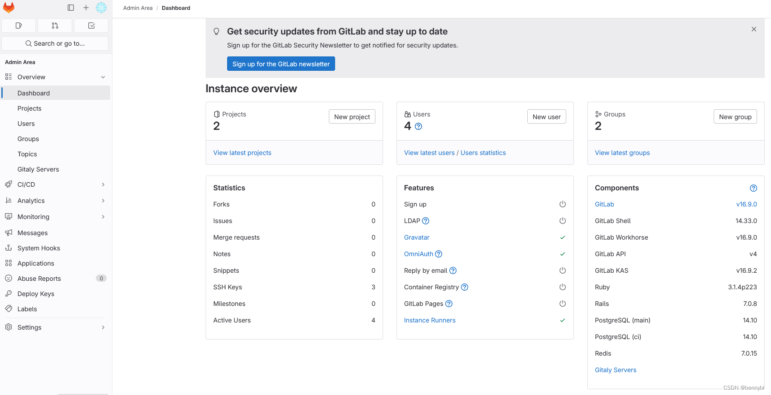The width and height of the screenshot is (771, 395).
Task: Open Gitaly Servers link in Components
Action: pos(616,370)
